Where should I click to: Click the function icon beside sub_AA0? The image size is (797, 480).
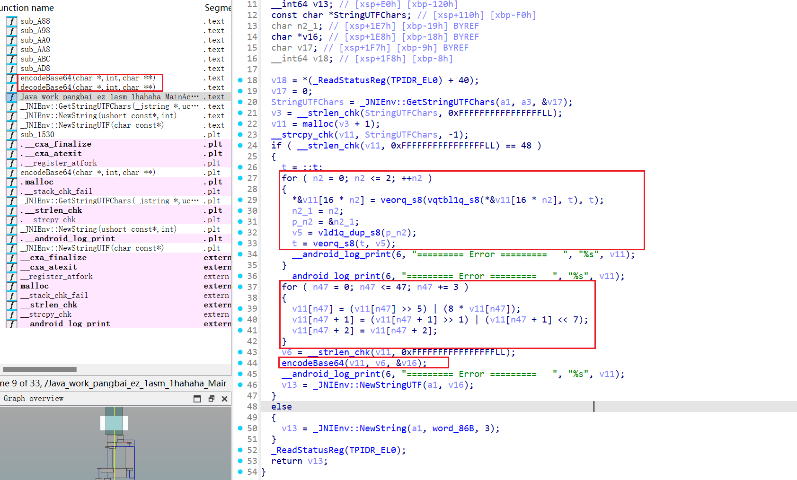12,40
